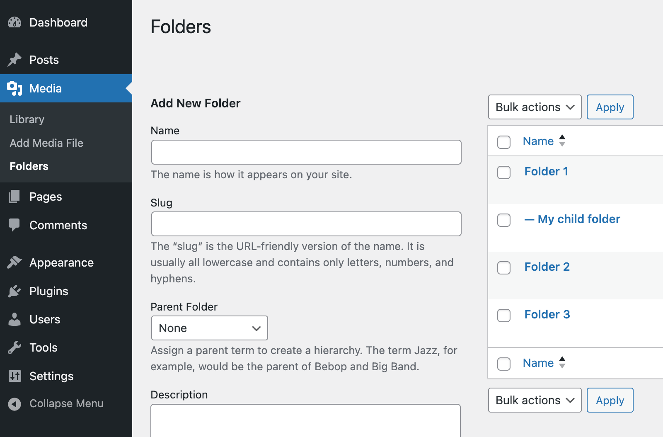Select the Appearance paintbrush icon
The height and width of the screenshot is (437, 663).
14,262
